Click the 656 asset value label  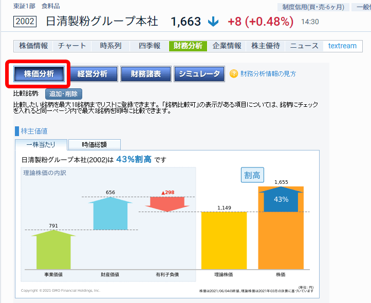110,192
